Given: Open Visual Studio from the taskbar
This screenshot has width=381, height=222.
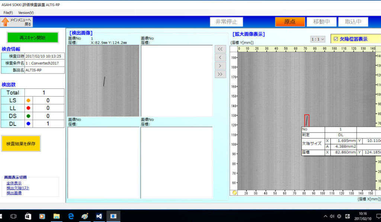Looking at the screenshot, I should [x=99, y=216].
